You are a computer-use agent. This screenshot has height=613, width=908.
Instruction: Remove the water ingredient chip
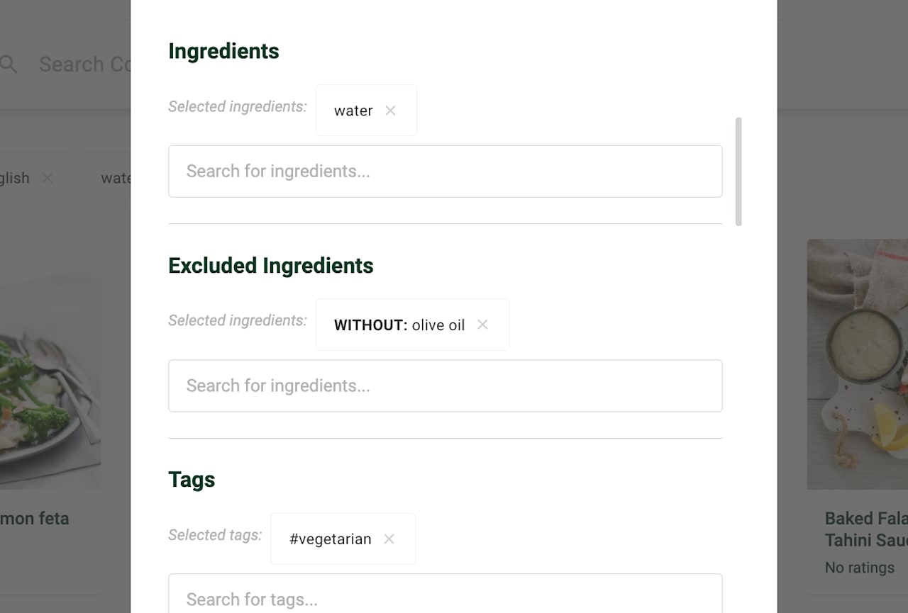[x=390, y=111]
